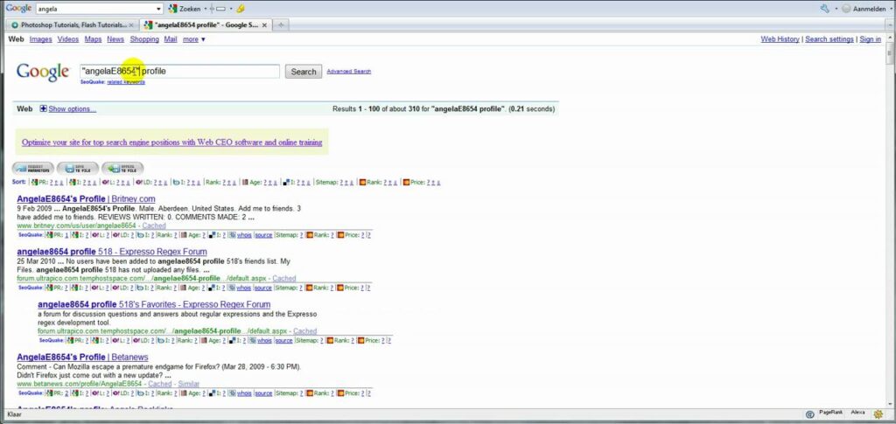The image size is (896, 424).
Task: Go to Google News link
Action: coord(115,39)
